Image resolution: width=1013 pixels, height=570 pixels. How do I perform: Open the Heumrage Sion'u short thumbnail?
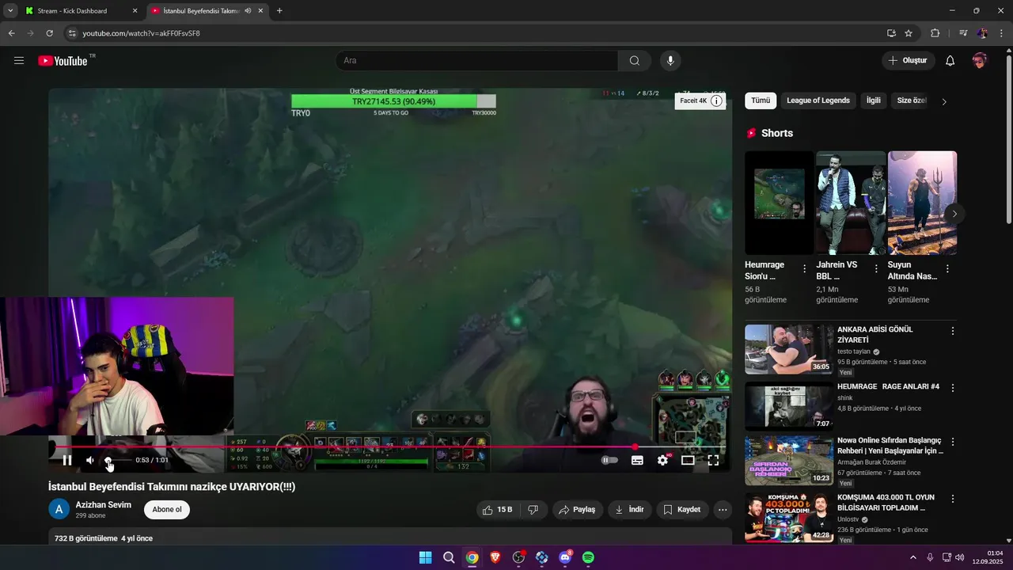[x=779, y=203]
